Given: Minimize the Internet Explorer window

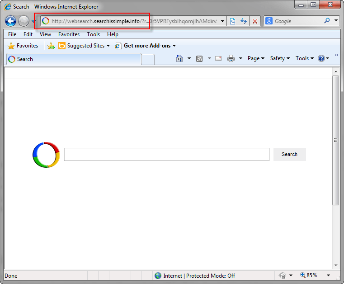Looking at the screenshot, I should pyautogui.click(x=301, y=5).
